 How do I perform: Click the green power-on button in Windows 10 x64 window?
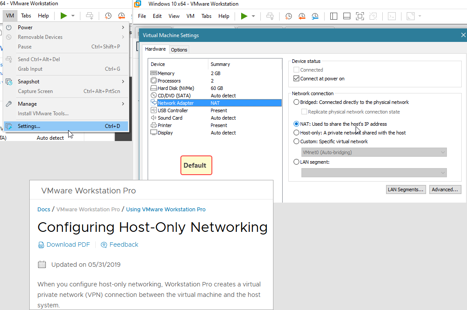244,16
